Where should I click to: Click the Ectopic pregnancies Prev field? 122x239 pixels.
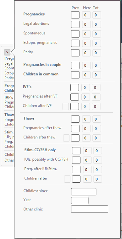tap(75, 43)
